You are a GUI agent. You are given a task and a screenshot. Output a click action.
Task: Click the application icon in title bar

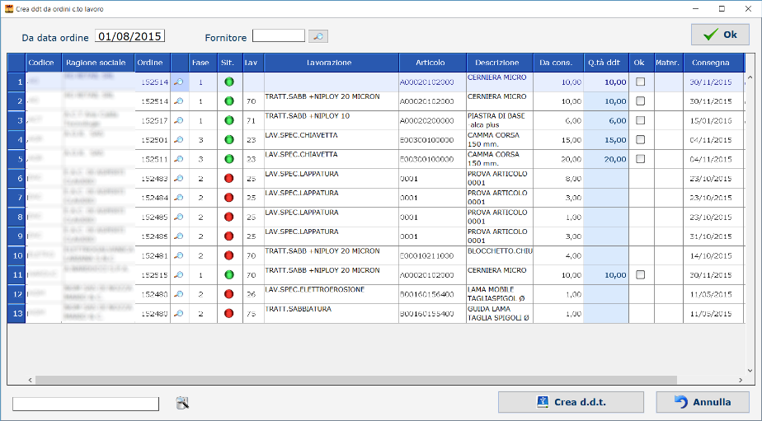click(9, 9)
